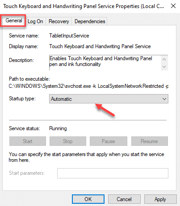Confirm with the OK button
Screen dimensions: 180x206
(x=88, y=199)
